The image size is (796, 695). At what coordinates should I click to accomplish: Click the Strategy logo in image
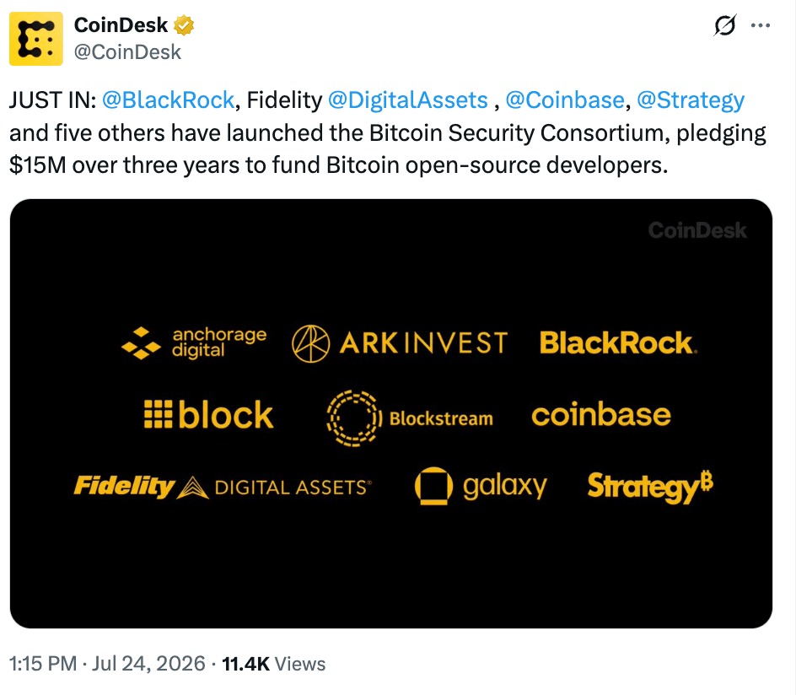[650, 487]
